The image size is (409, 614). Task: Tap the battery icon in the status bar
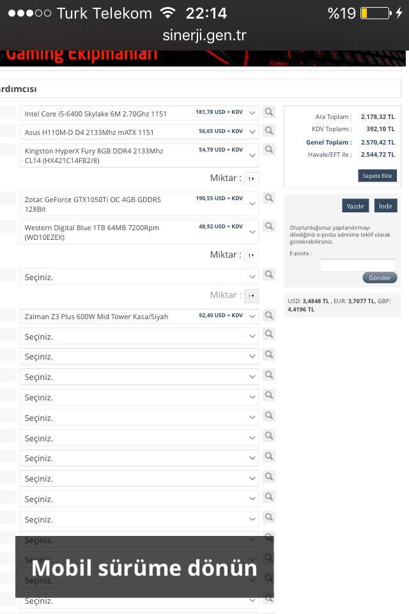pyautogui.click(x=374, y=13)
